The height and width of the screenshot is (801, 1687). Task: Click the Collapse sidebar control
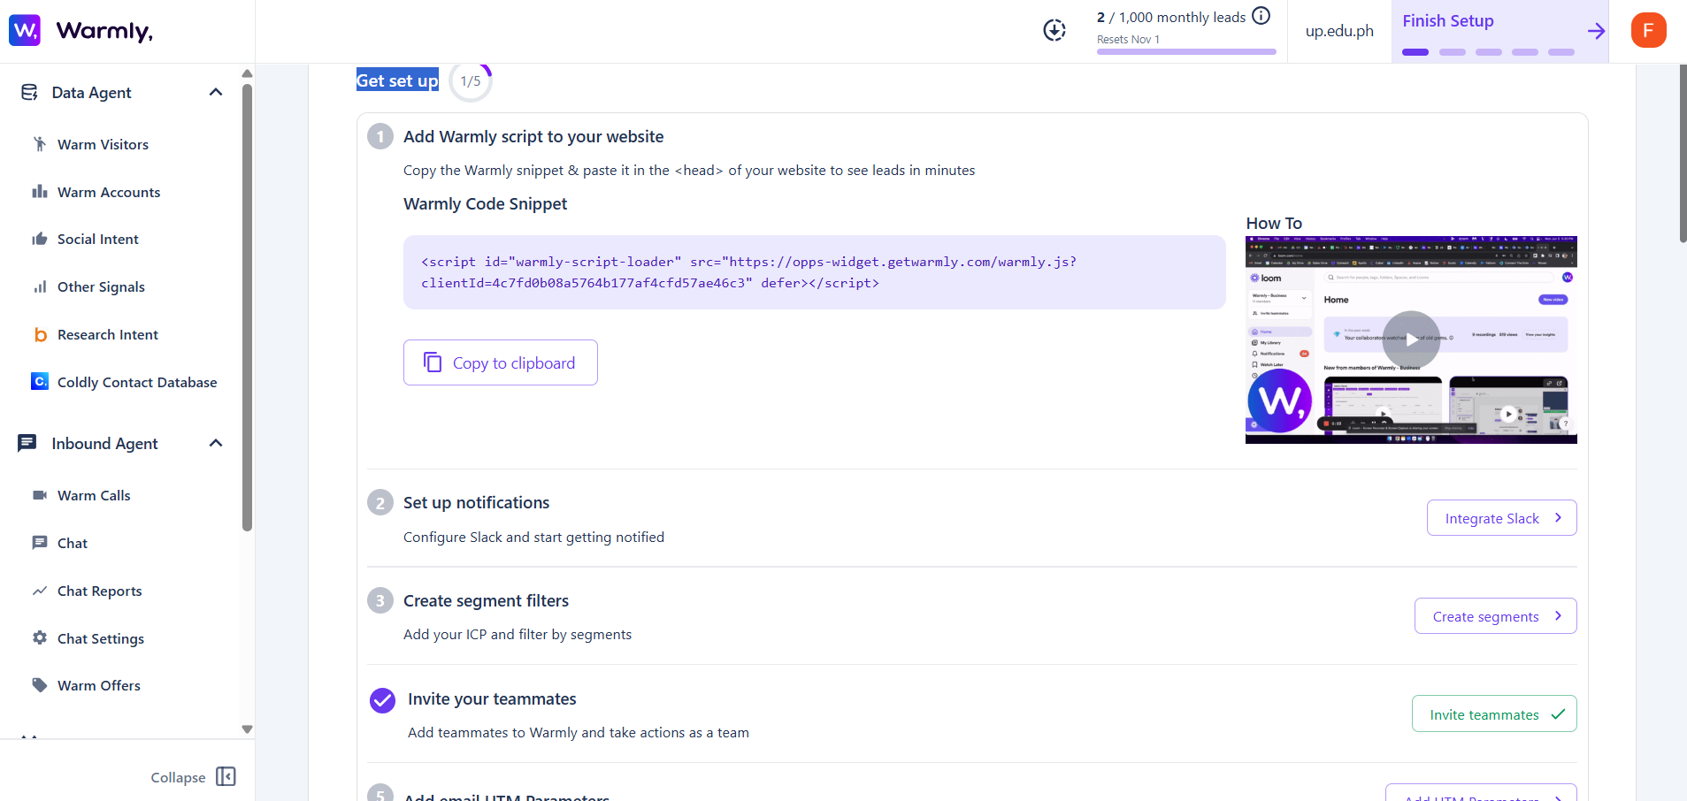click(x=192, y=776)
